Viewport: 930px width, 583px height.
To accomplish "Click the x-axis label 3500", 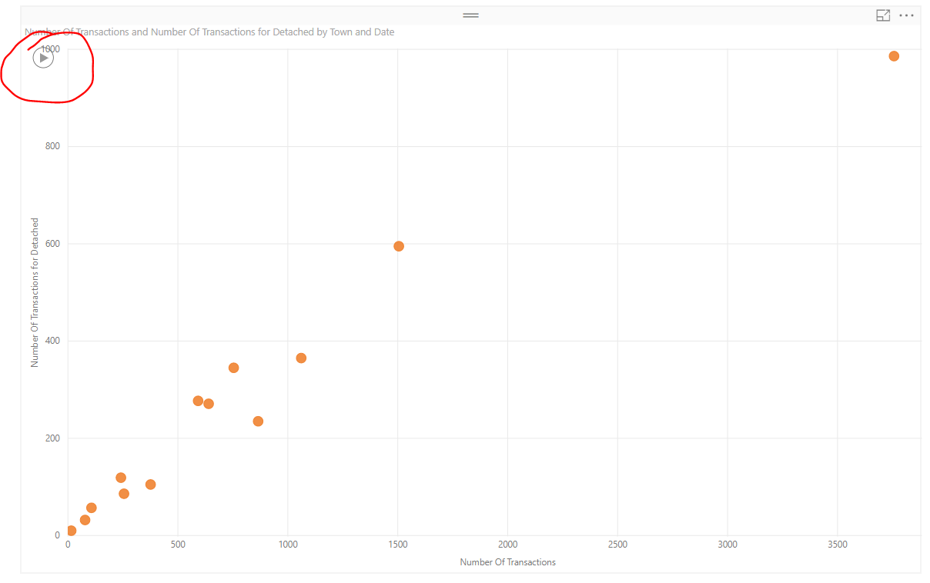I will pyautogui.click(x=838, y=545).
